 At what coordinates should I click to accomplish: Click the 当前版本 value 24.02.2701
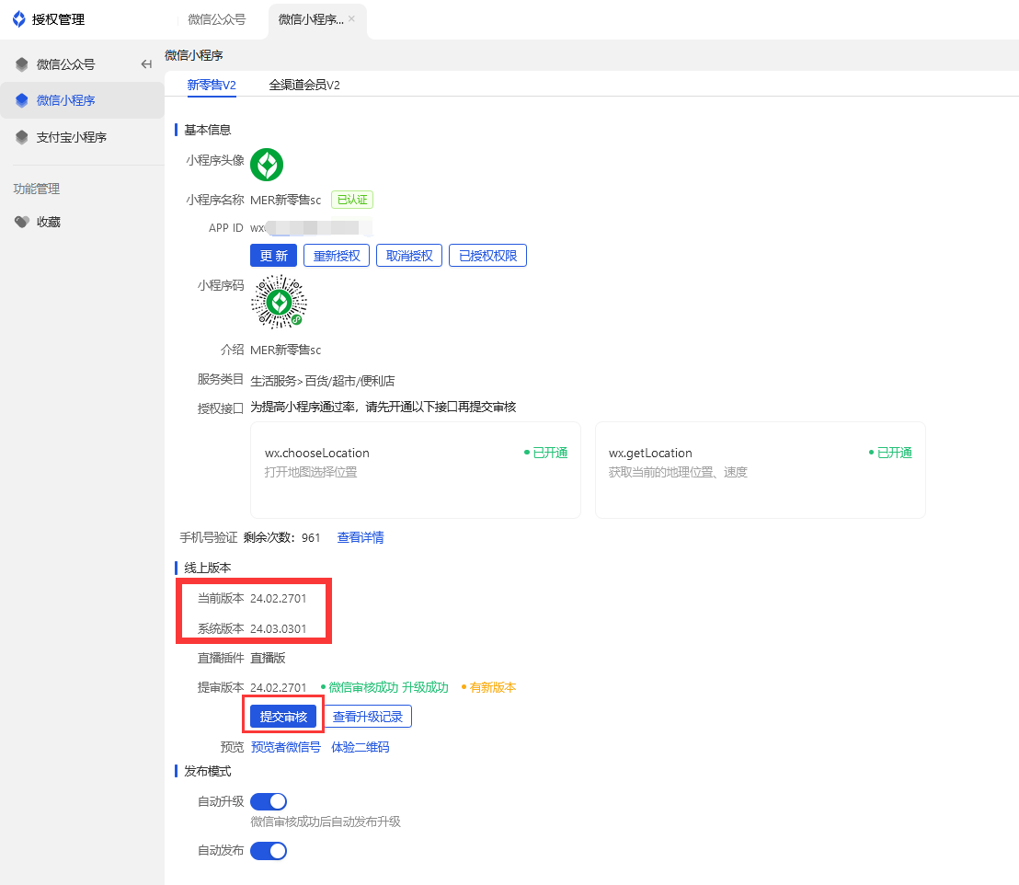[278, 598]
